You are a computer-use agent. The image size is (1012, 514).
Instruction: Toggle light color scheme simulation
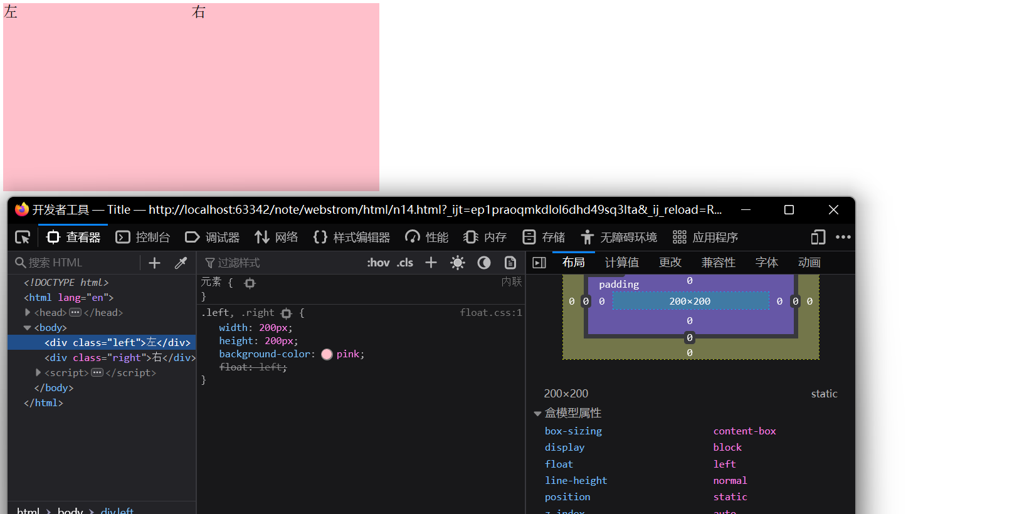[x=458, y=263]
